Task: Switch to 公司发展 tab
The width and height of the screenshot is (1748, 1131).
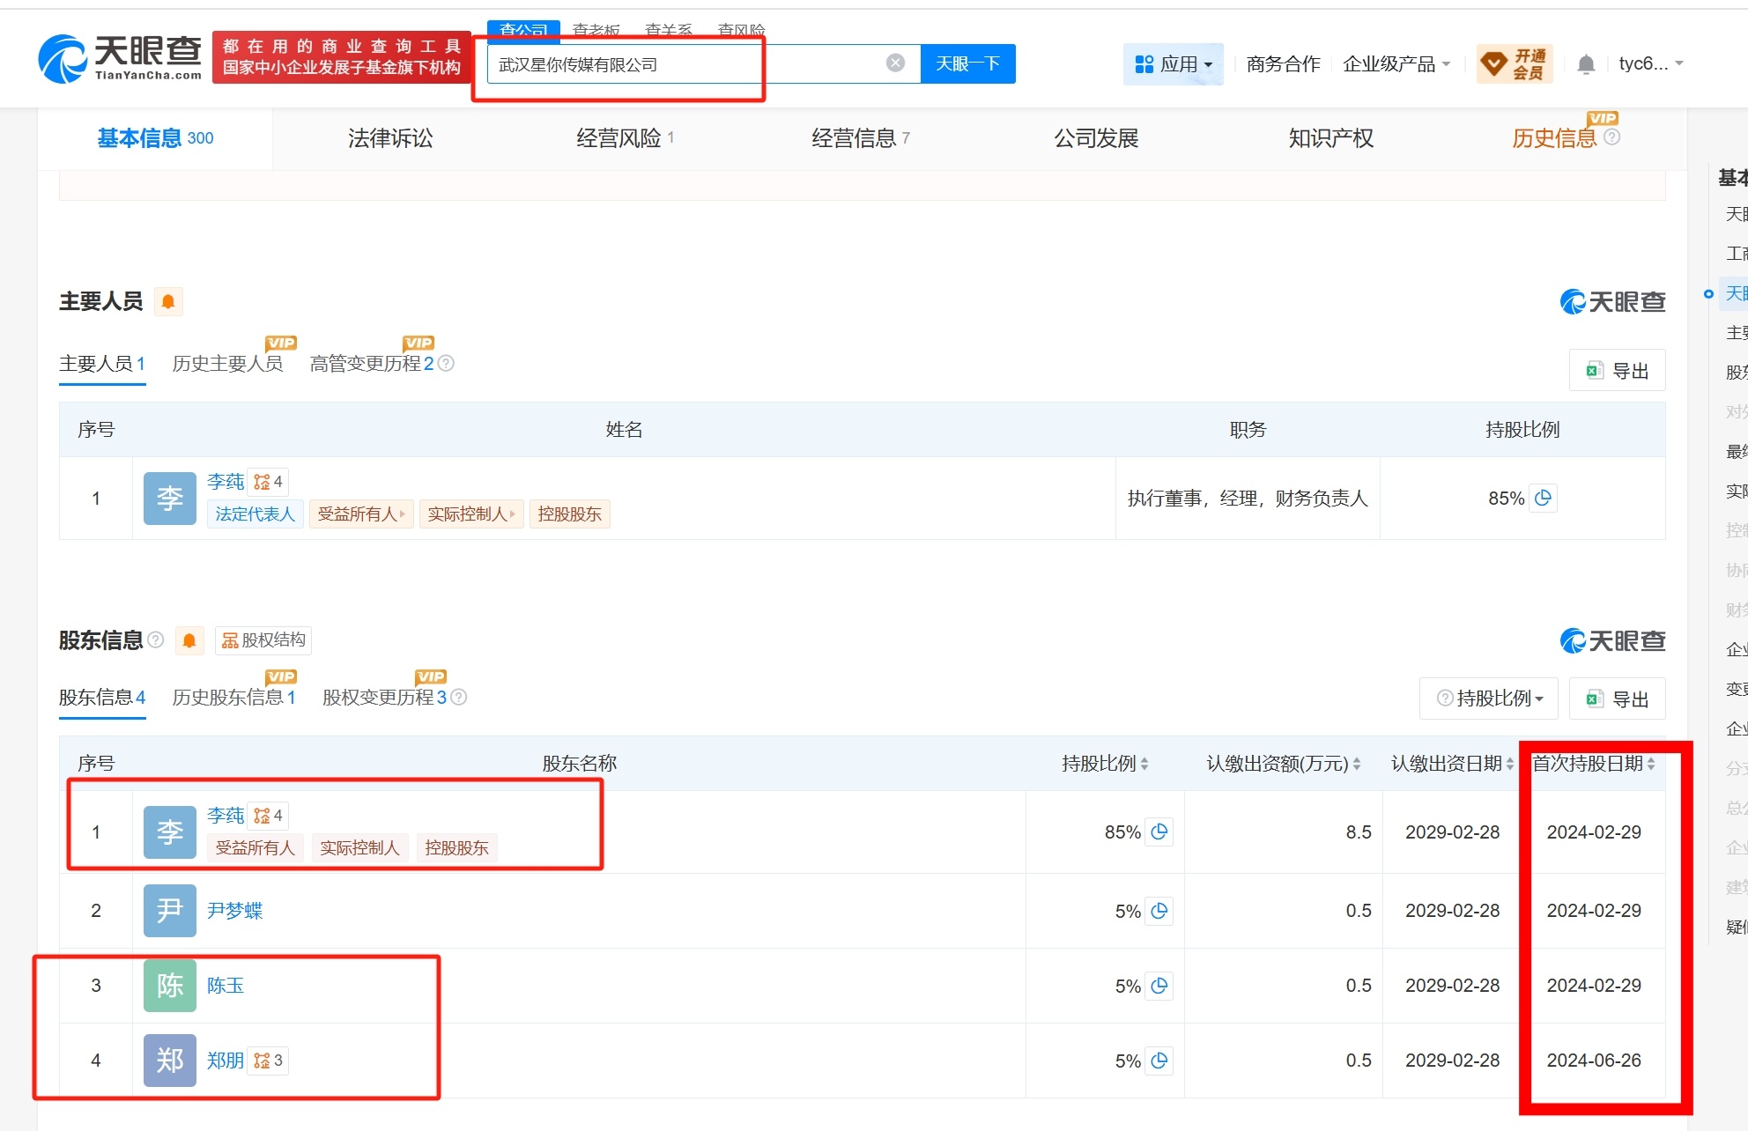Action: coord(1096,138)
